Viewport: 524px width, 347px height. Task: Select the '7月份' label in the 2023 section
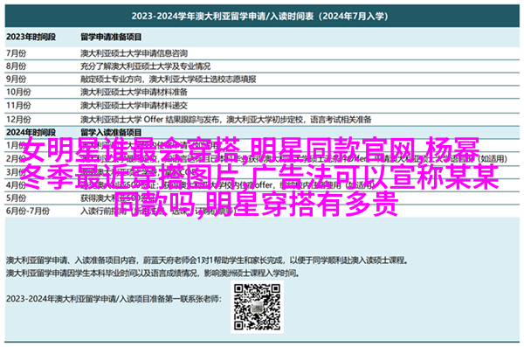16,53
